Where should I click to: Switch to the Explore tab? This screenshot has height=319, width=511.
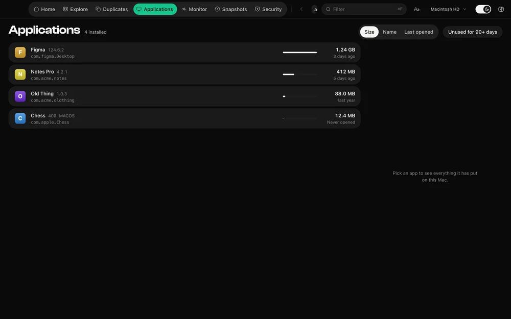pyautogui.click(x=75, y=9)
